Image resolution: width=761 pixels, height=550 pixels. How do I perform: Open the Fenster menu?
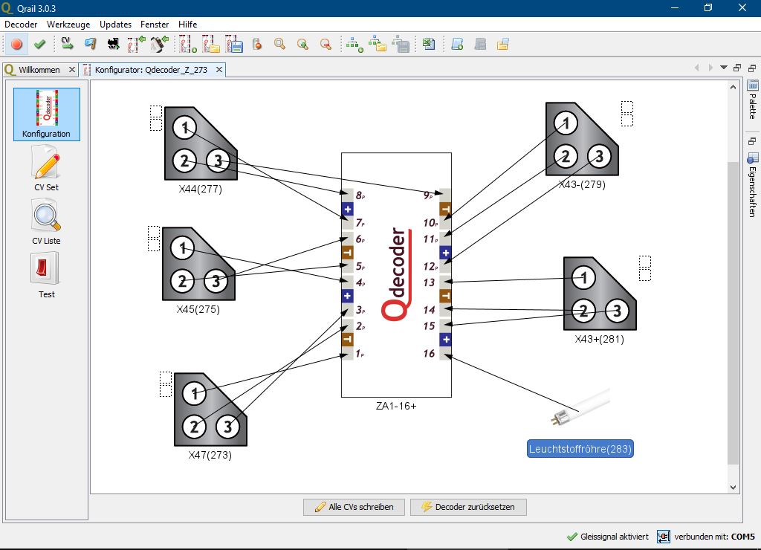(x=155, y=25)
